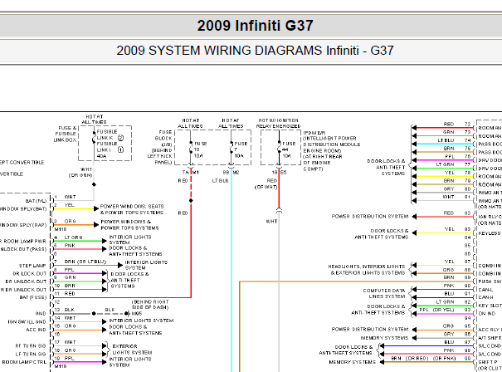Image resolution: width=502 pixels, height=372 pixels.
Task: Click the "LT BLU 74" wire label
Action: (455, 140)
